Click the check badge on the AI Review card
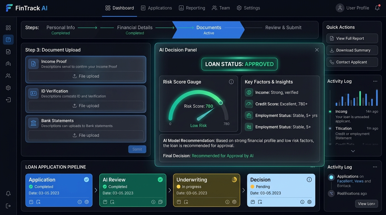 click(160, 180)
